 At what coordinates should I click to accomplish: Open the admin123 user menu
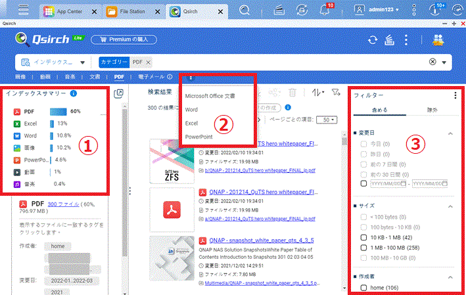[x=376, y=10]
